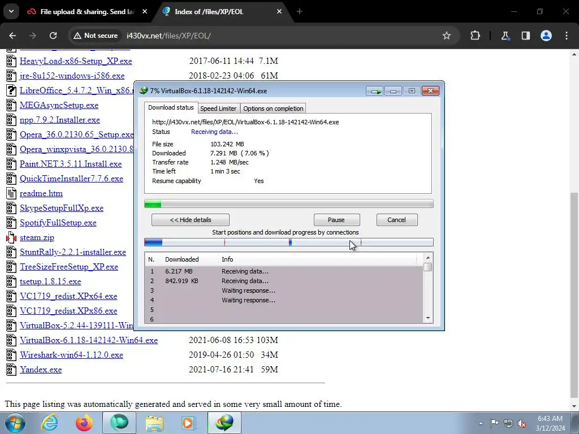The height and width of the screenshot is (434, 579).
Task: Switch to Options on completion tab
Action: click(273, 108)
